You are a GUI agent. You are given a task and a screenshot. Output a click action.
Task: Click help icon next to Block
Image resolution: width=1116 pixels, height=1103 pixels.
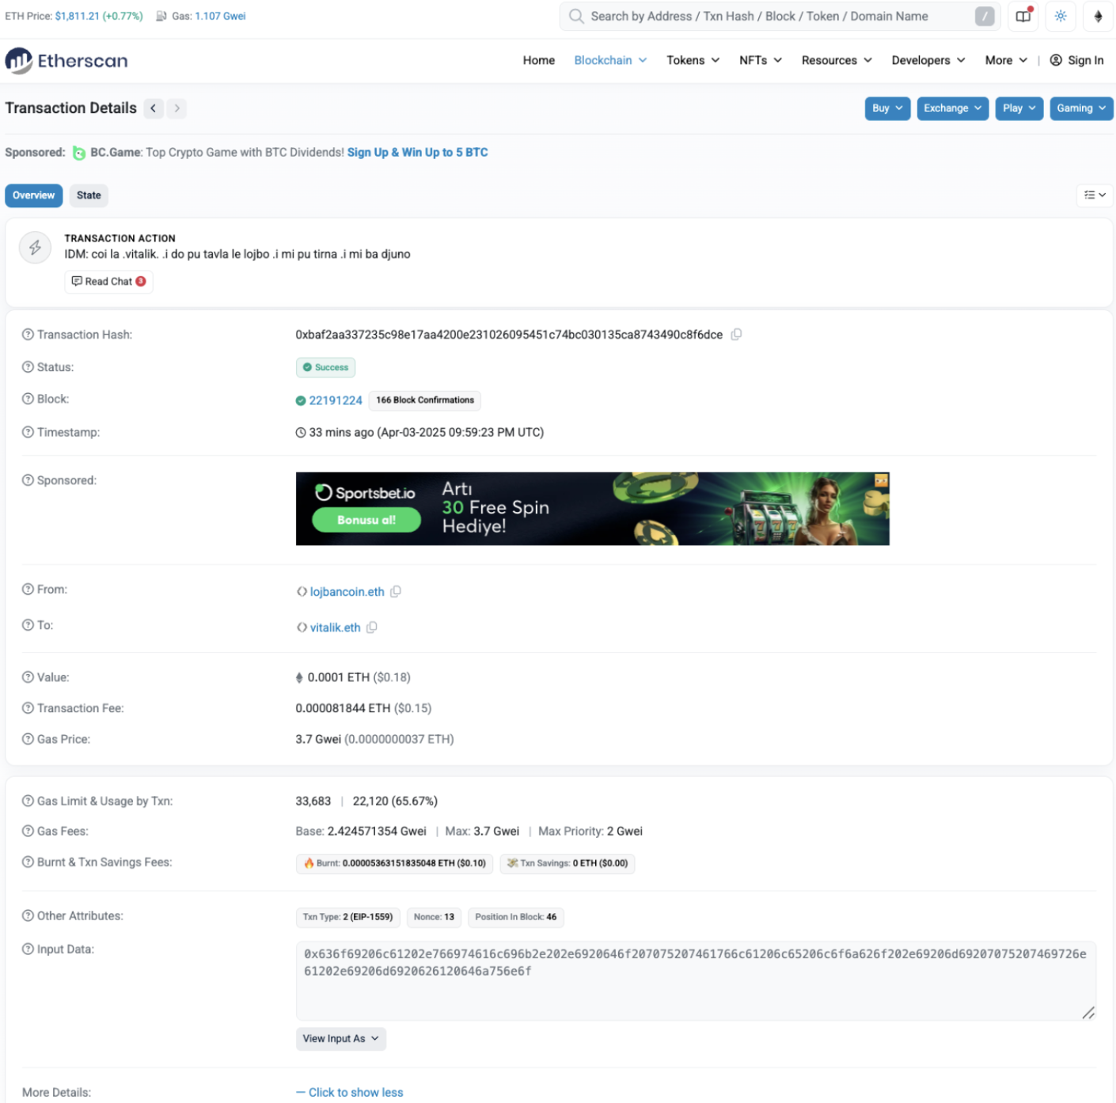[28, 400]
